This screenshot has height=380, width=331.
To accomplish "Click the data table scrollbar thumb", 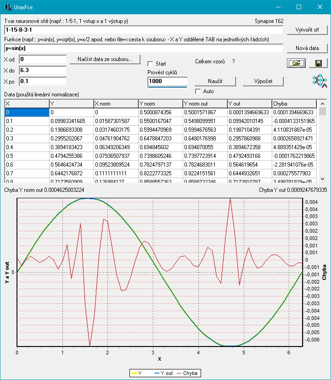I will tap(323, 111).
